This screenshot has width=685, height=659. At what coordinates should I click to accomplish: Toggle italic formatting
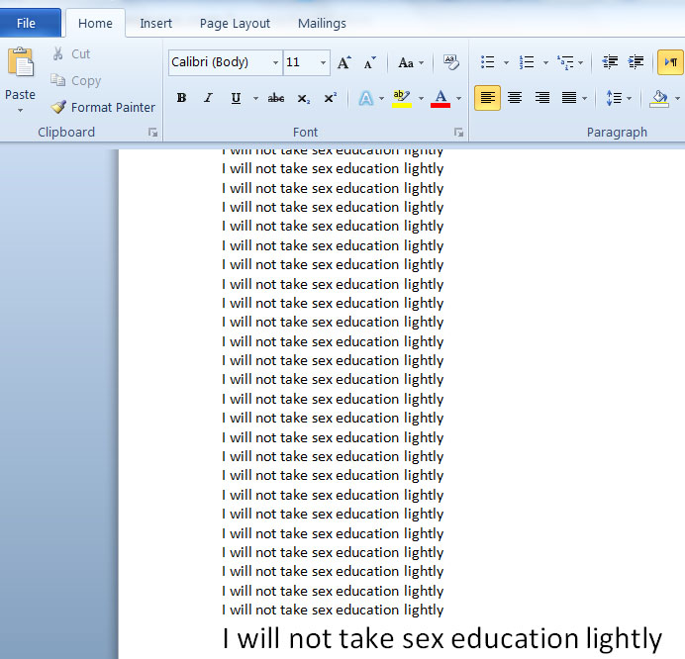[x=208, y=98]
